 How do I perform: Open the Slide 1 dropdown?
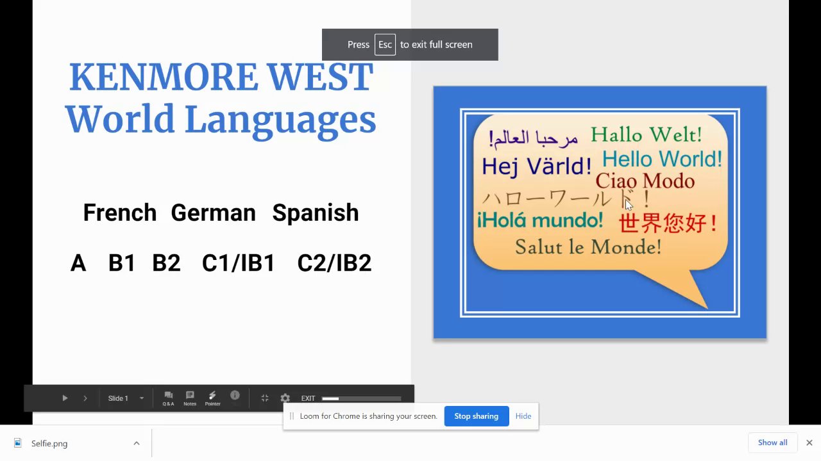click(126, 398)
